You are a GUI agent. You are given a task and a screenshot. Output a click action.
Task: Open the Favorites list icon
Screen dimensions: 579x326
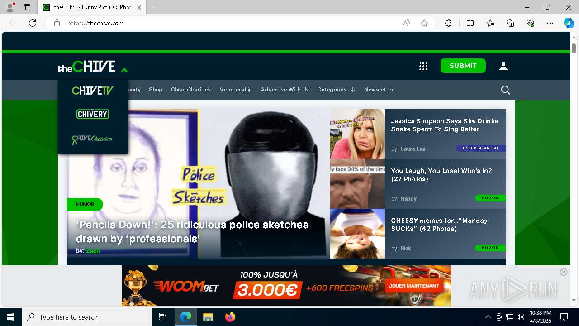click(490, 23)
